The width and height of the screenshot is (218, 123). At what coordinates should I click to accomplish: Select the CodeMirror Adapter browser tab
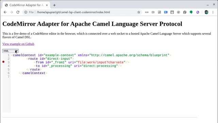pos(26,5)
